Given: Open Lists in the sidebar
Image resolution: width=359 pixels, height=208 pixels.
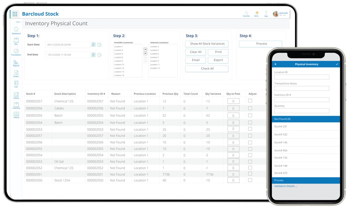Looking at the screenshot, I should point(16,84).
